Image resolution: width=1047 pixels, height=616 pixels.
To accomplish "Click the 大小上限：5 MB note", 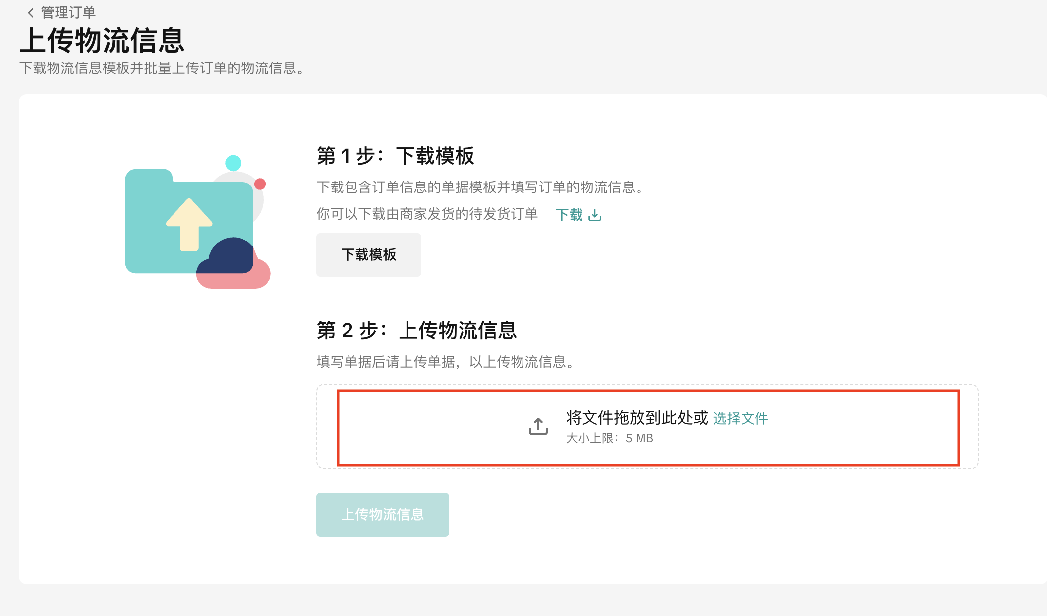I will 609,439.
